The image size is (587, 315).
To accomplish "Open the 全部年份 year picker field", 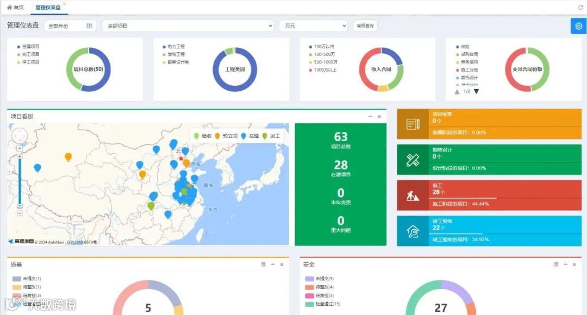I will point(70,26).
